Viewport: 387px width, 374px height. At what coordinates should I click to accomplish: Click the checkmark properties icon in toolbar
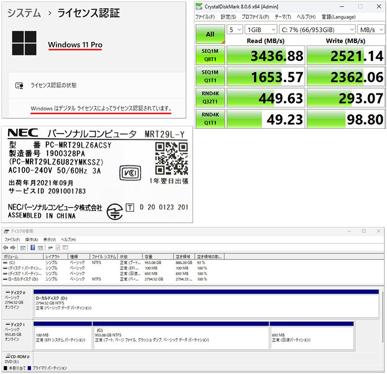(x=58, y=247)
